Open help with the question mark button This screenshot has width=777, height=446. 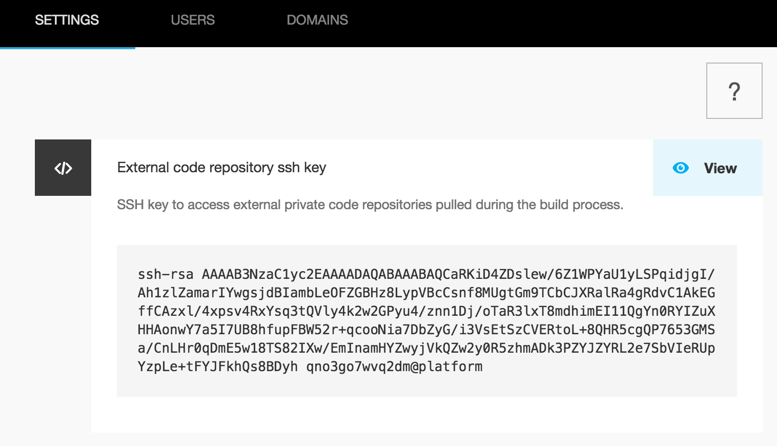pos(734,91)
